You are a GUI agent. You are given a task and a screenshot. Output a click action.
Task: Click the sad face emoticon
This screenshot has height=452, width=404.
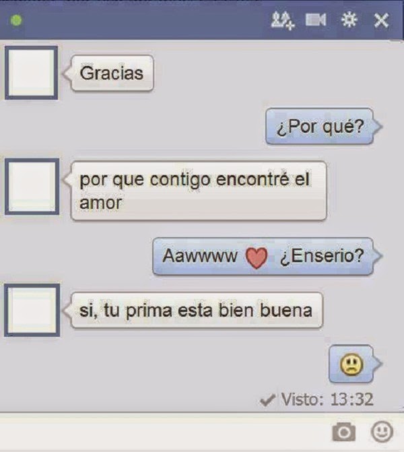(351, 364)
